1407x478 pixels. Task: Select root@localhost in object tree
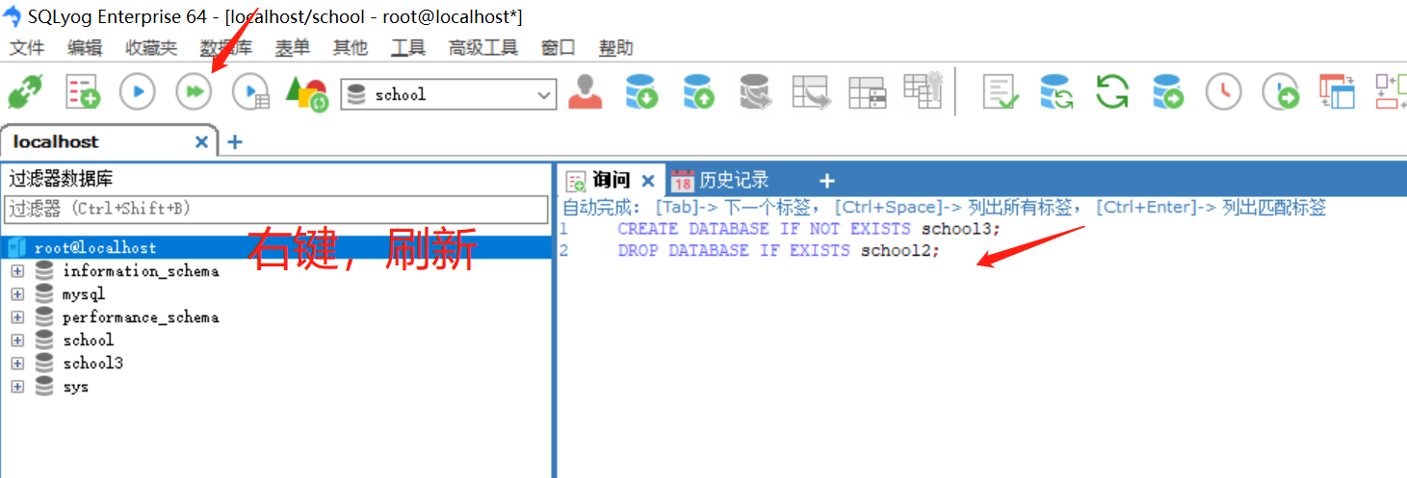pyautogui.click(x=95, y=248)
